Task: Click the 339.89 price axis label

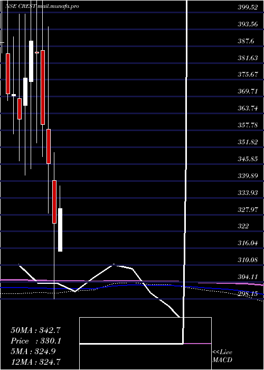Action: click(x=248, y=176)
